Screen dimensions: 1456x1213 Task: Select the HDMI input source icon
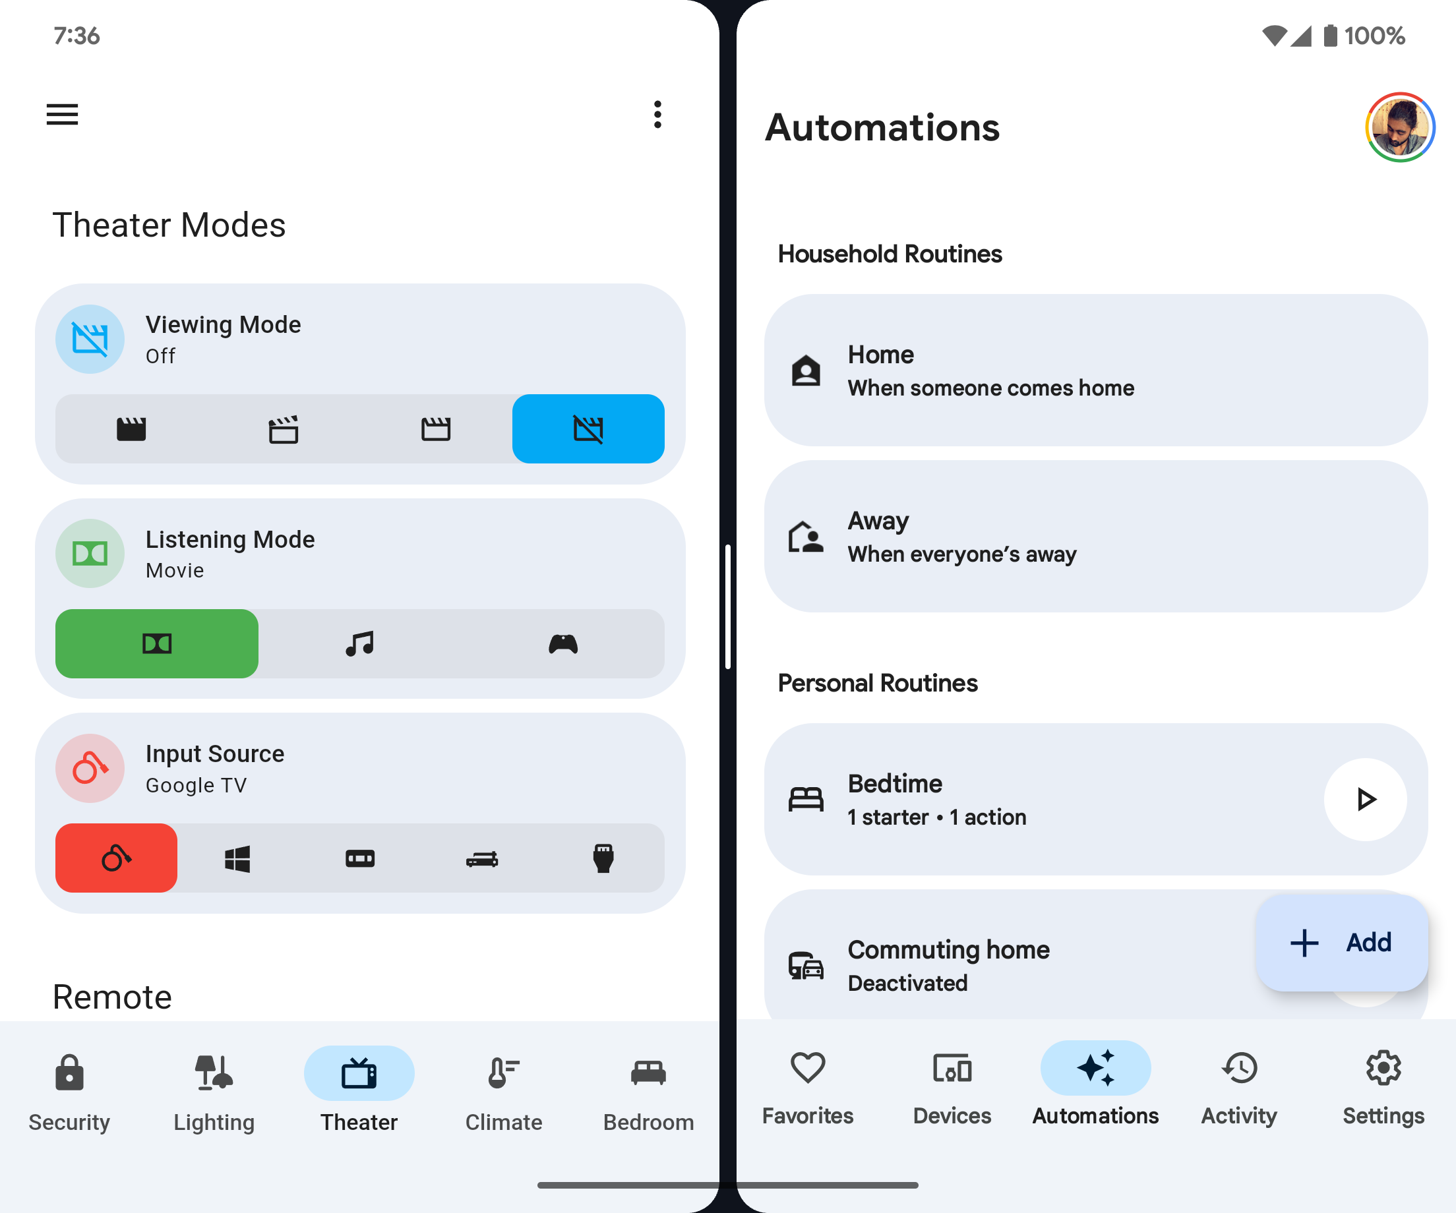[x=602, y=858]
